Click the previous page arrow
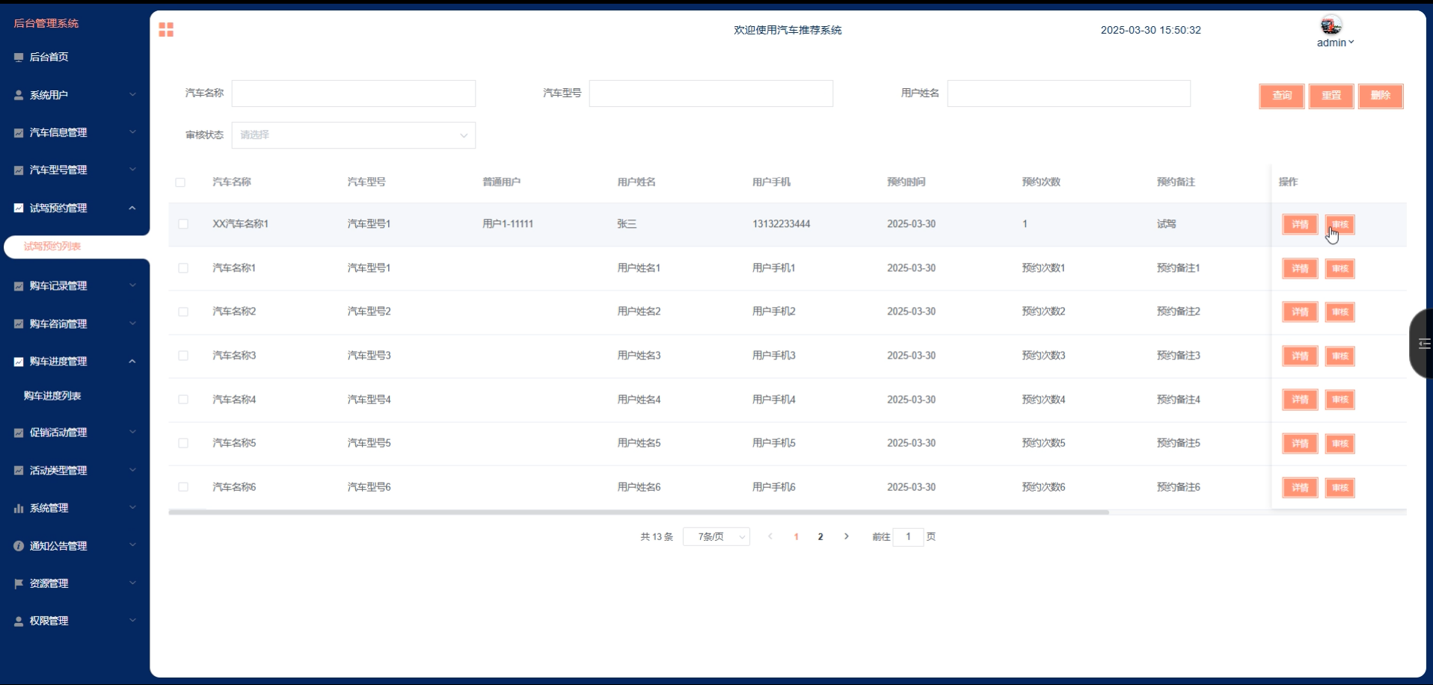The height and width of the screenshot is (685, 1433). tap(770, 536)
